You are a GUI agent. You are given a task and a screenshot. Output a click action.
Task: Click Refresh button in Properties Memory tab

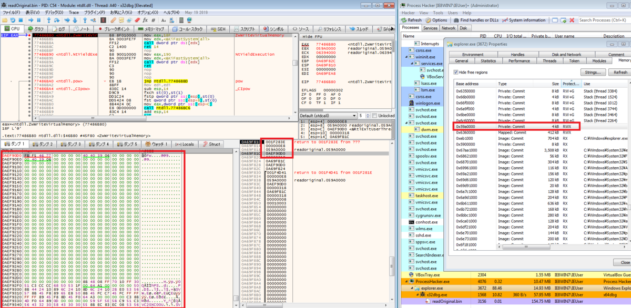[x=619, y=72]
